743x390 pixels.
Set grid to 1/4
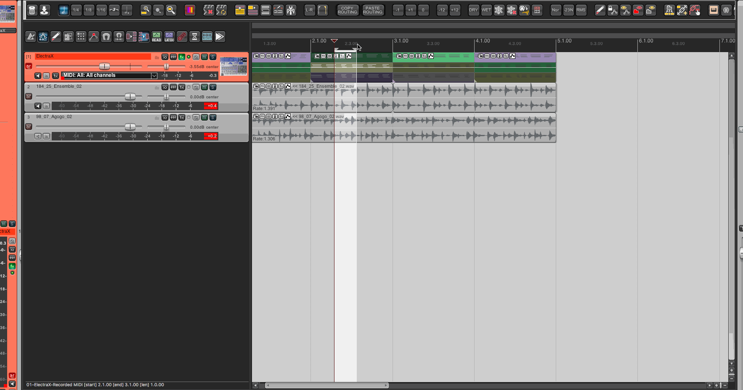[x=76, y=10]
